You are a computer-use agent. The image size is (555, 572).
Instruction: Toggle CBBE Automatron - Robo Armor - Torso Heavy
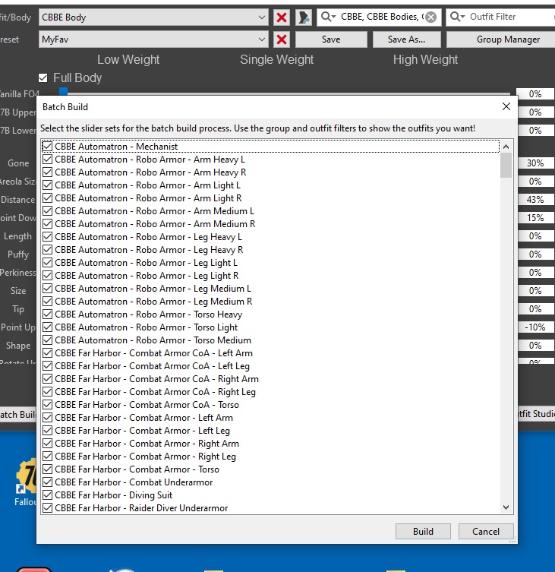point(48,314)
